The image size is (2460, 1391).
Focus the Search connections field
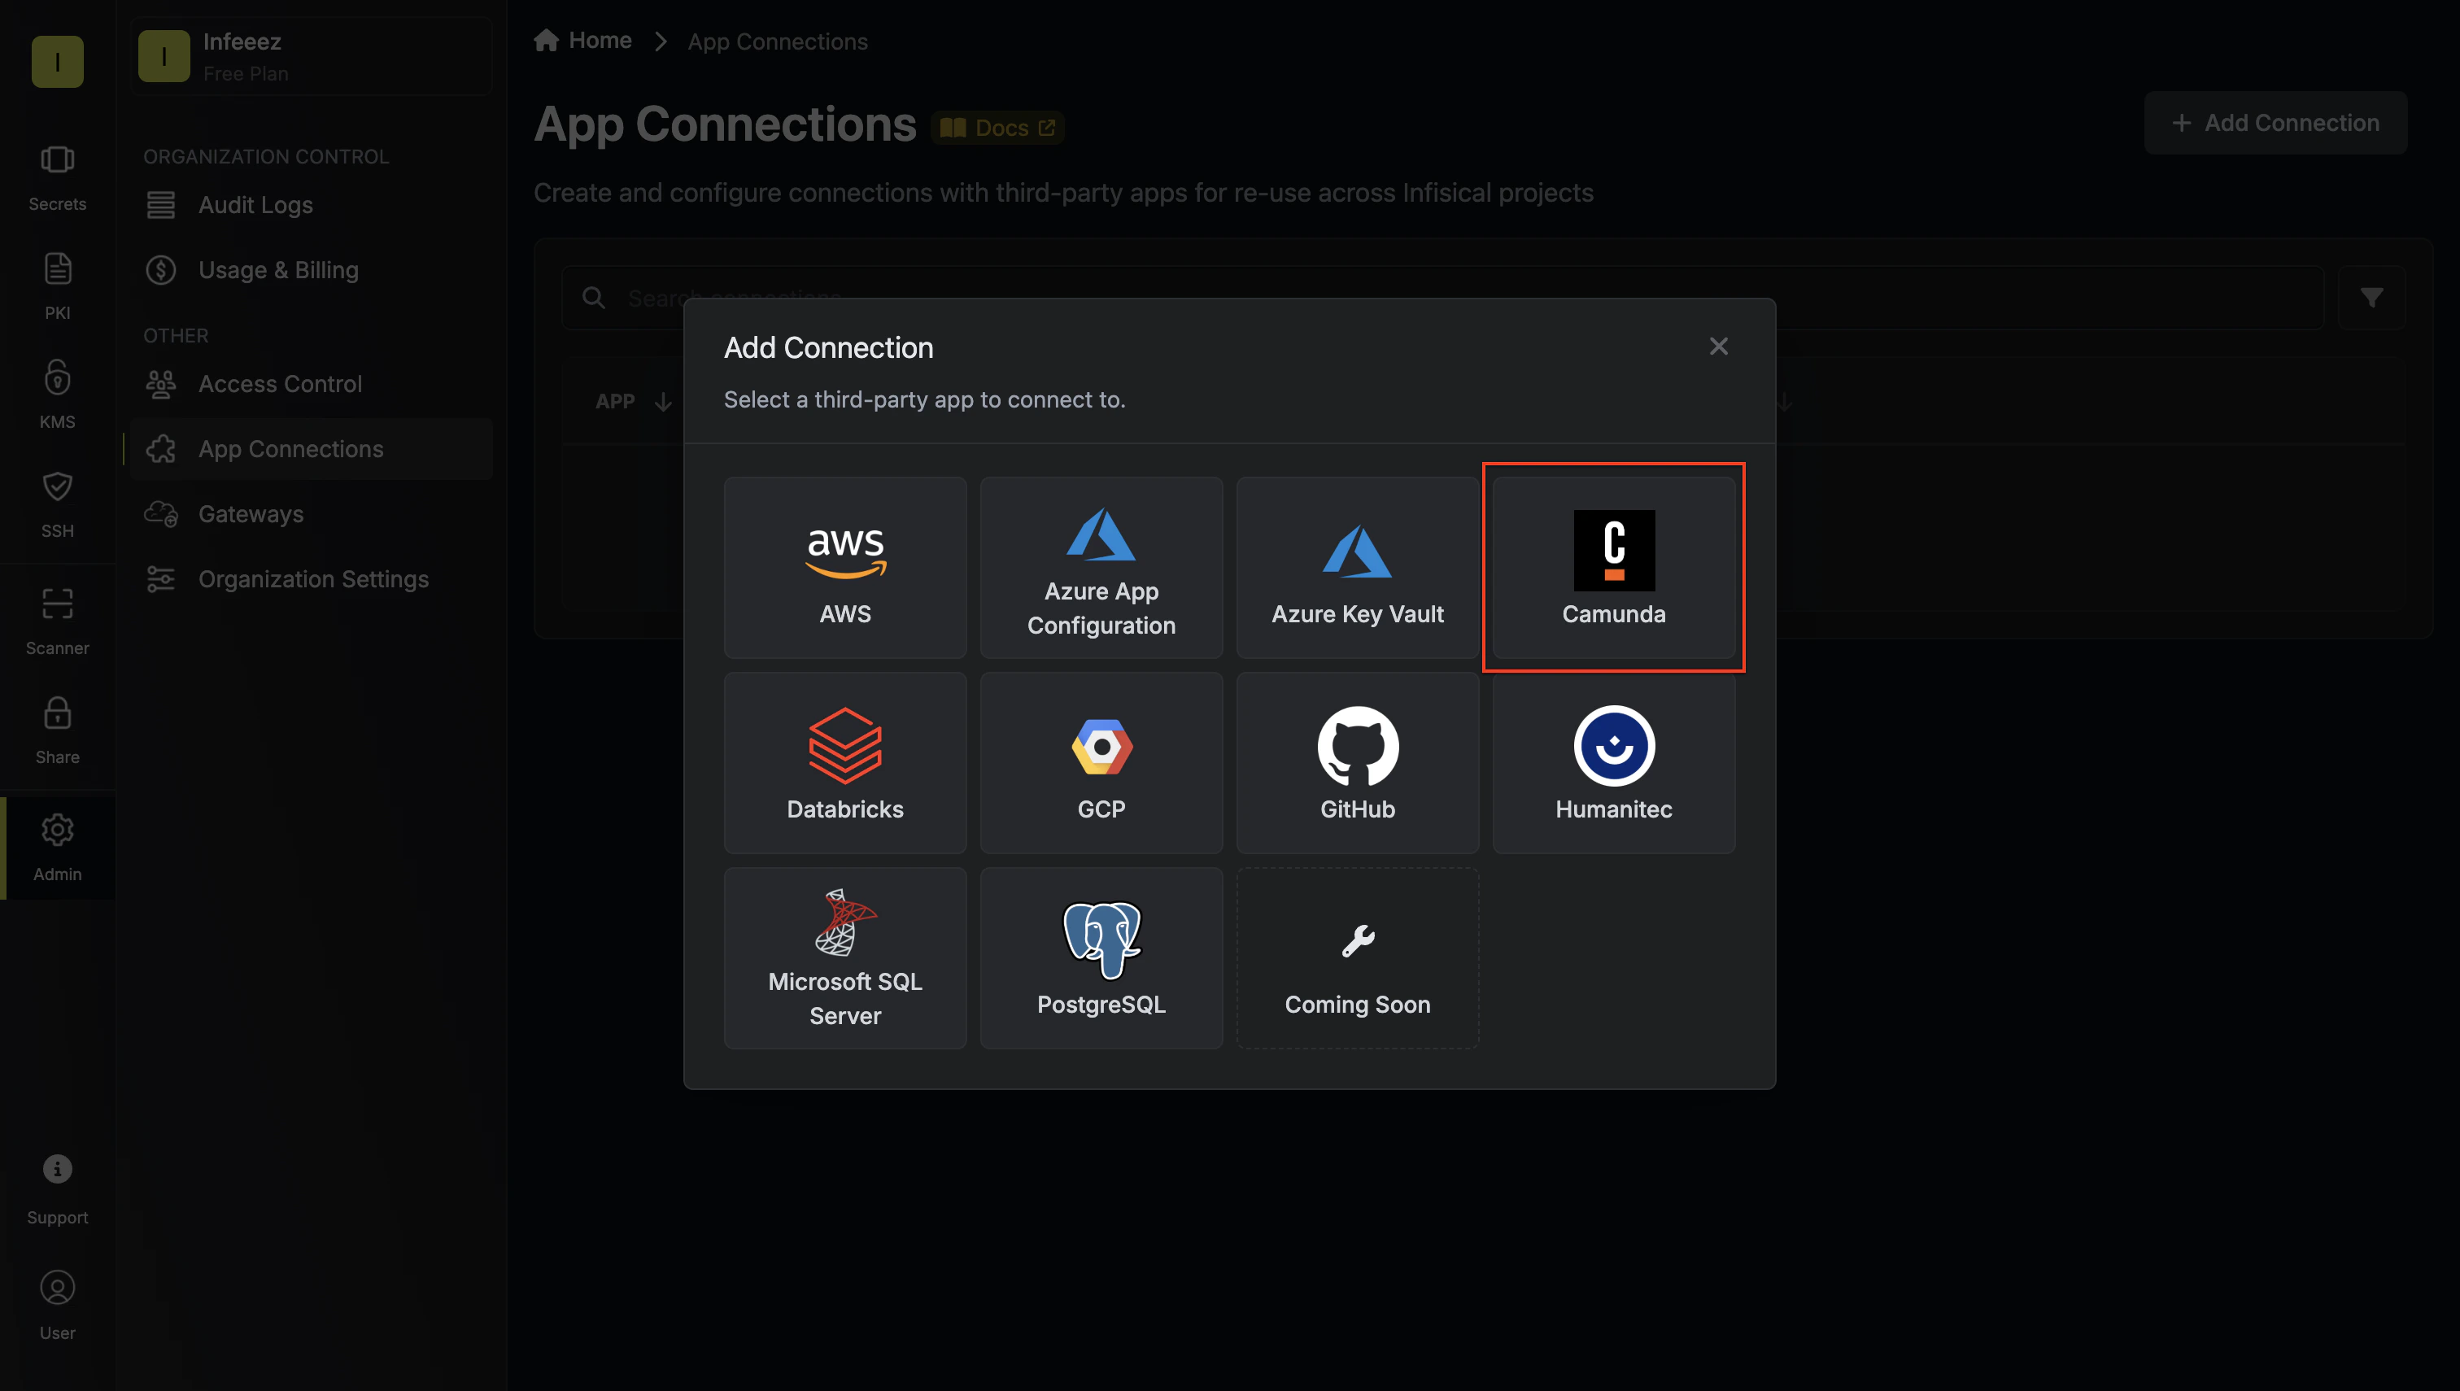[1442, 298]
